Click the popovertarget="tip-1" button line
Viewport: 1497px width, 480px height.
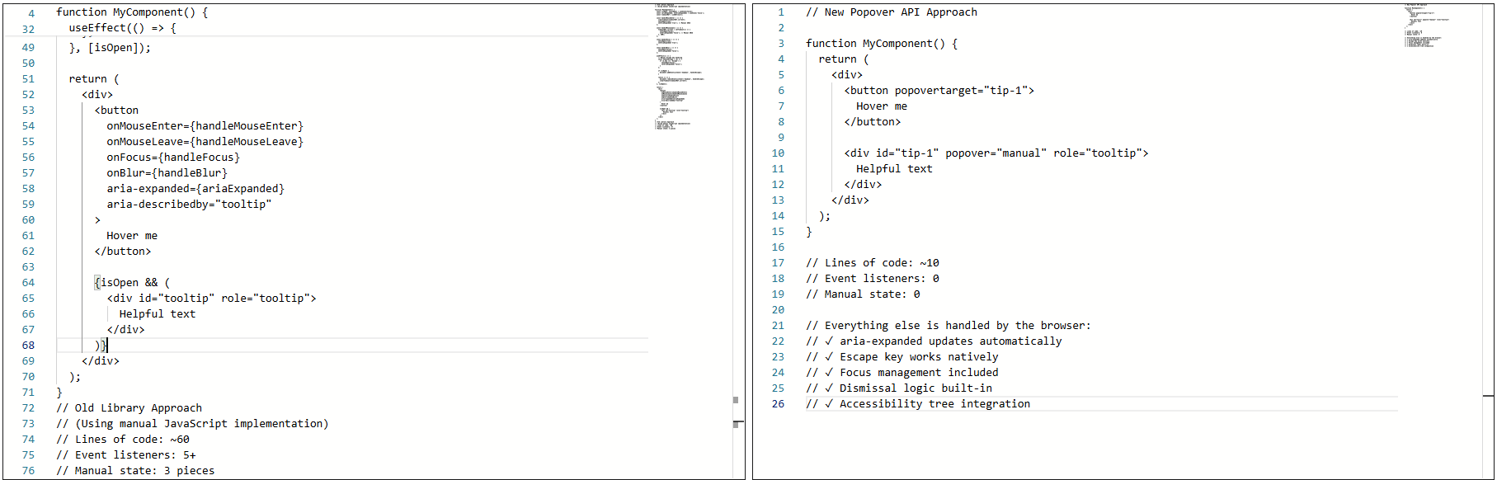[x=939, y=91]
